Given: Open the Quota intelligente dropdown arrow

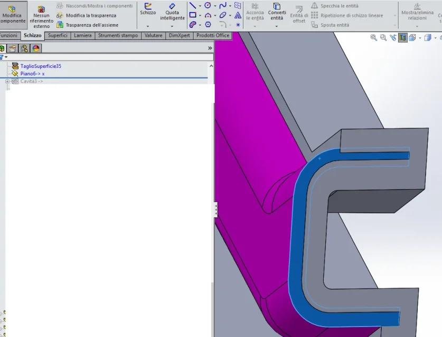Looking at the screenshot, I should point(172,26).
